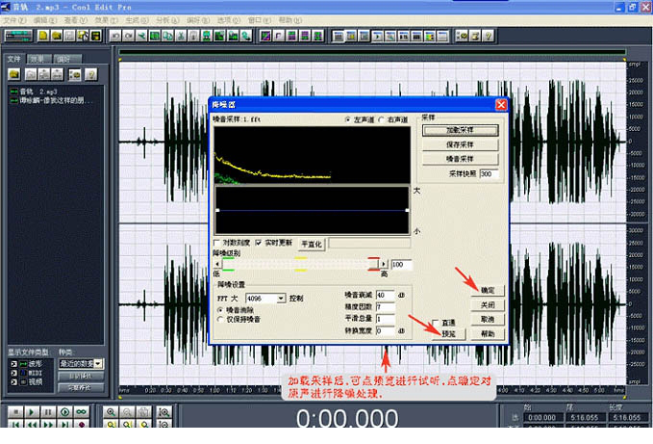653x444 pixels.
Task: Click the open folder icon in file panel
Action: (14, 74)
